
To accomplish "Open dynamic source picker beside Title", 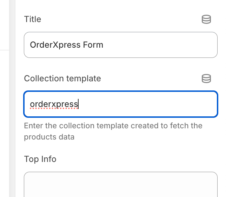I will click(206, 19).
